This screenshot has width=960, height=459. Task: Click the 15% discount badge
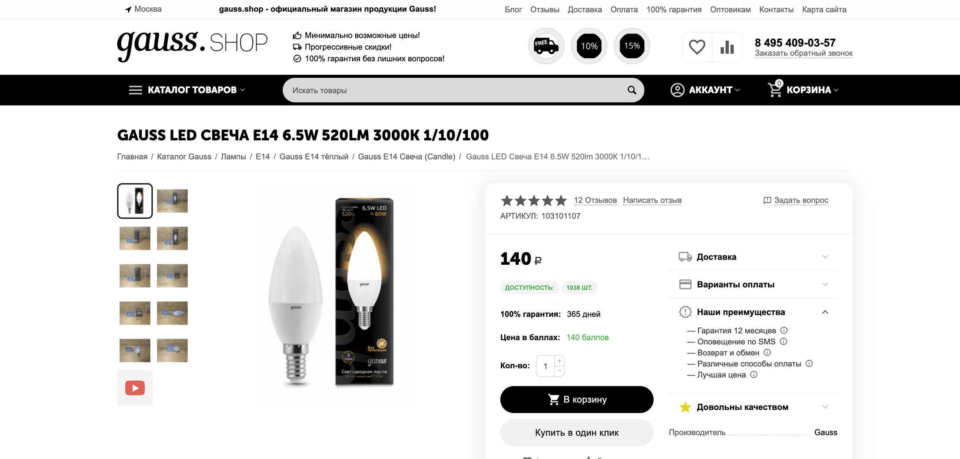click(x=632, y=46)
